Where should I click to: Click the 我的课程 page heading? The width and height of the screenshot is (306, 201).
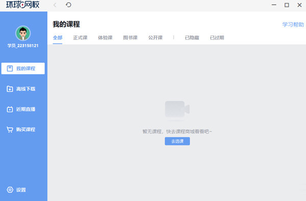[66, 24]
